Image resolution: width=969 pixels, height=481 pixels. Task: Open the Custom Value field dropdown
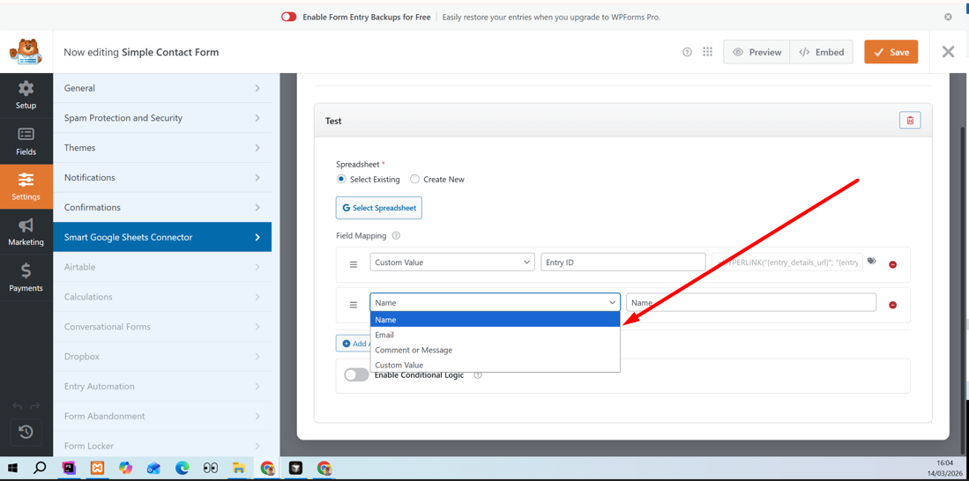[x=452, y=262]
